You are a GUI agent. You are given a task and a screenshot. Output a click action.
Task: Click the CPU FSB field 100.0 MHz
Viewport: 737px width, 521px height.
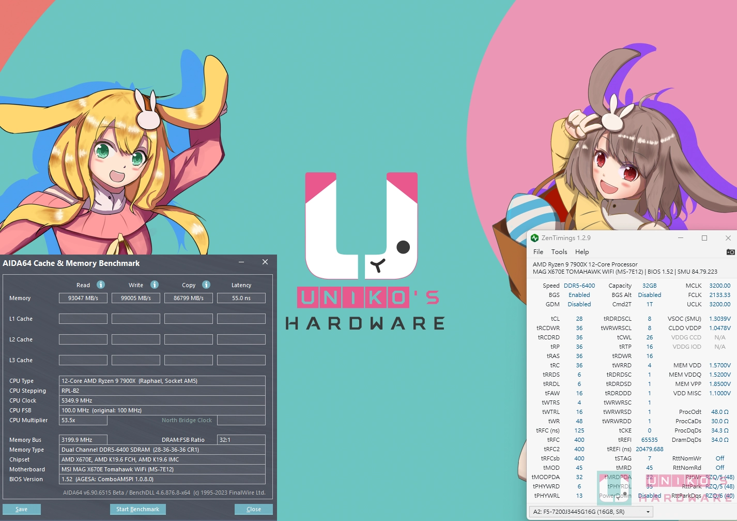[162, 410]
